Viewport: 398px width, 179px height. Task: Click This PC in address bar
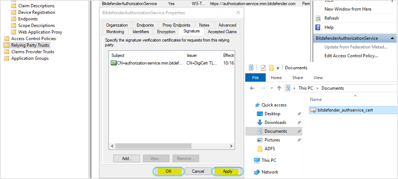(306, 88)
